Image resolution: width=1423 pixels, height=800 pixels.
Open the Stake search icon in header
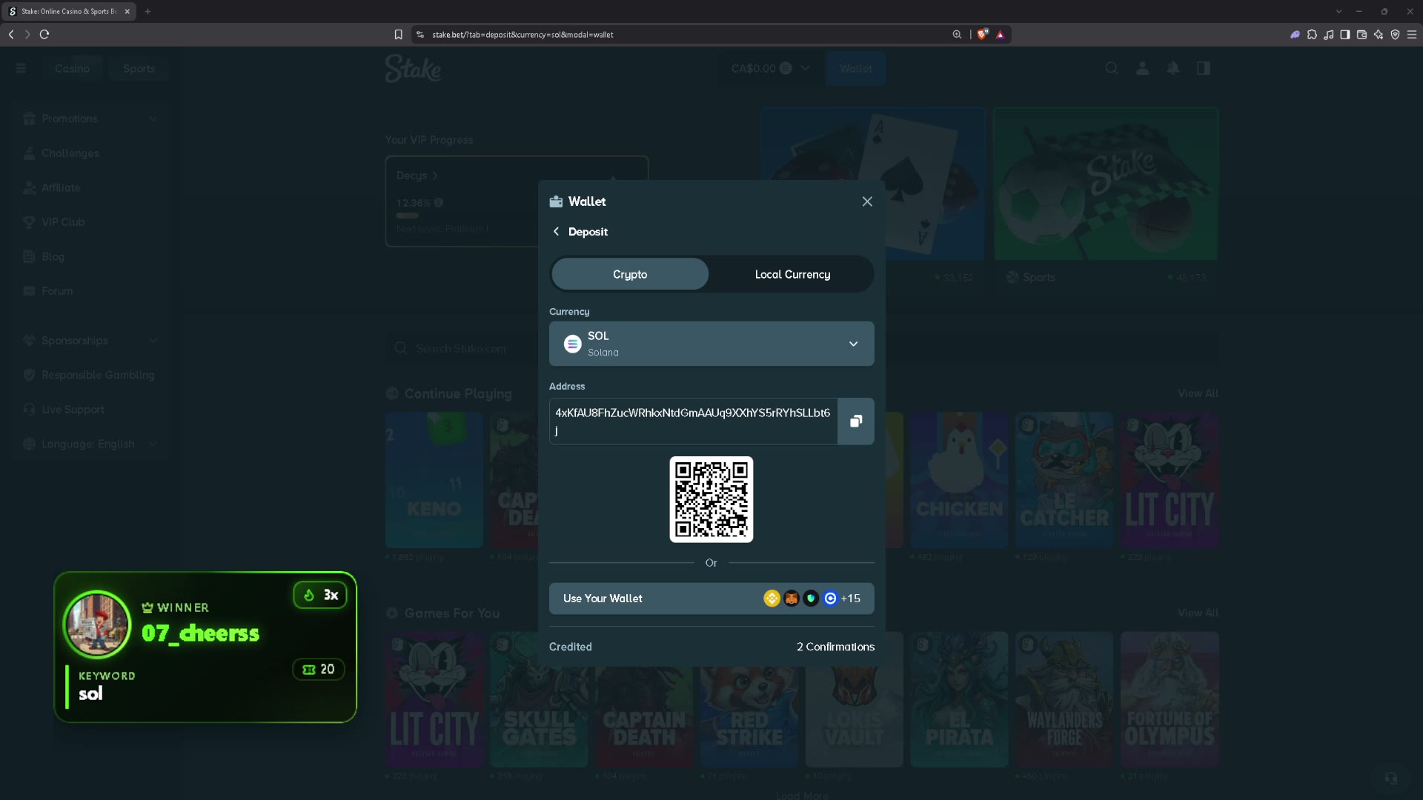1112,68
